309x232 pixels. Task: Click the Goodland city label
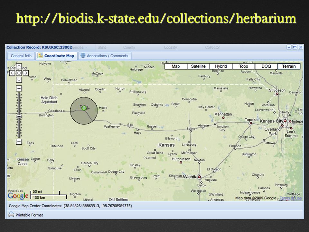click(x=55, y=111)
